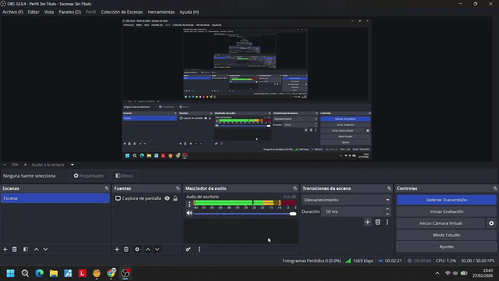Move scene up with the arrow icon
The height and width of the screenshot is (281, 499).
pyautogui.click(x=36, y=249)
